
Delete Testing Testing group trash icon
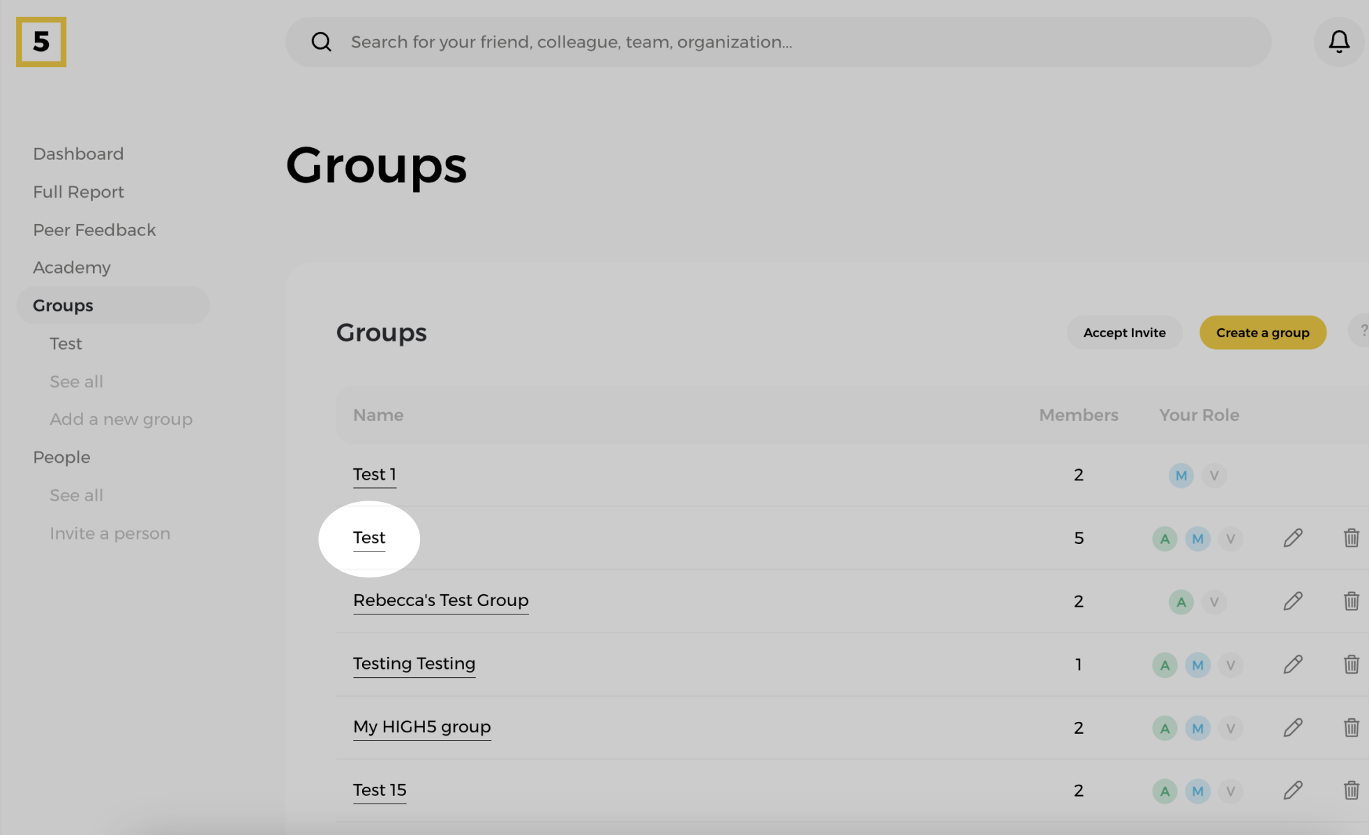1351,665
